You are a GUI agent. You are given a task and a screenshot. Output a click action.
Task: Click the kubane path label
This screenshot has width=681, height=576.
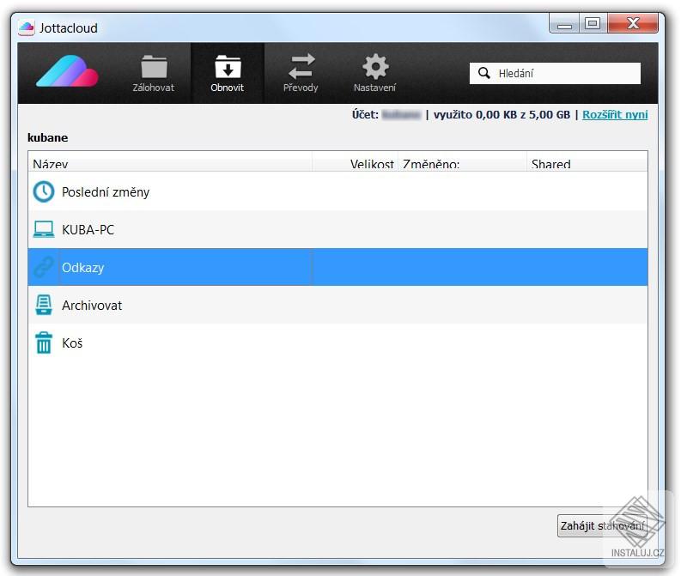[48, 137]
